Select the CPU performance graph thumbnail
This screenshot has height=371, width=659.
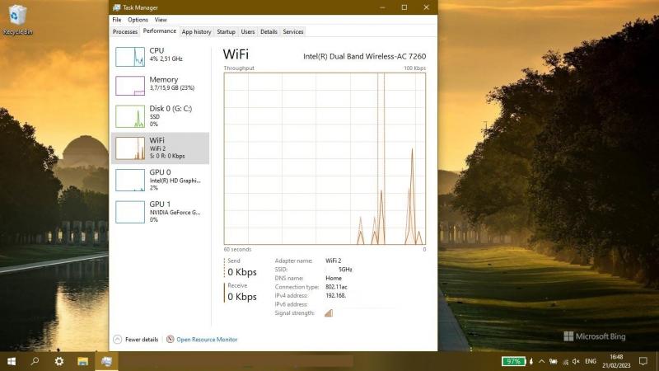(x=130, y=57)
